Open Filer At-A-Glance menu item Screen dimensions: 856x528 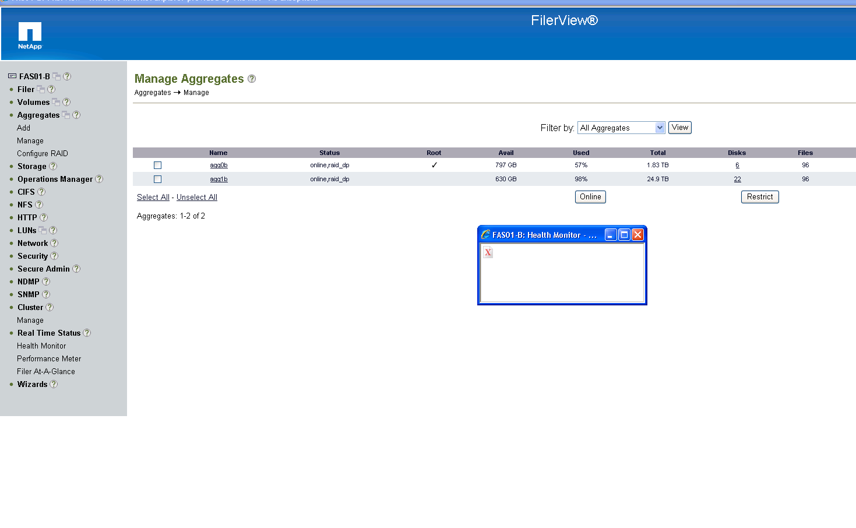(46, 371)
